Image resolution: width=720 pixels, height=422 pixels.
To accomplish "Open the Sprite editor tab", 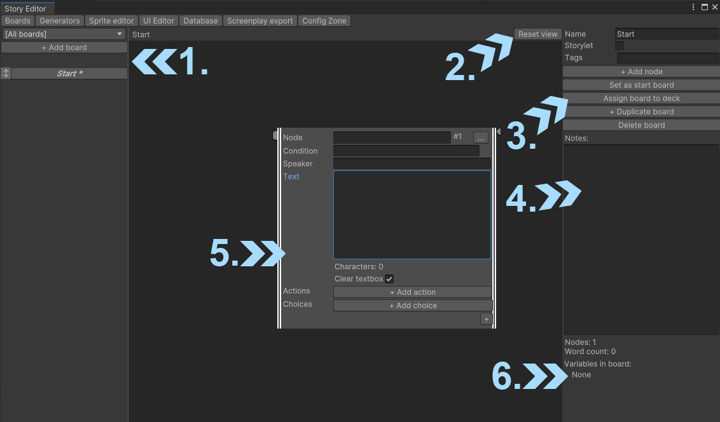I will click(x=111, y=21).
